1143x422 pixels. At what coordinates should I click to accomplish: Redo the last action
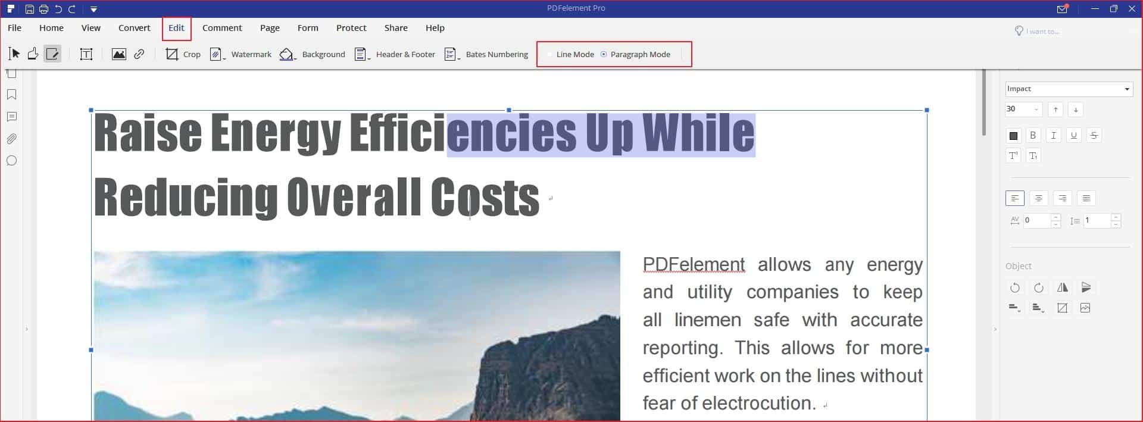click(x=72, y=9)
